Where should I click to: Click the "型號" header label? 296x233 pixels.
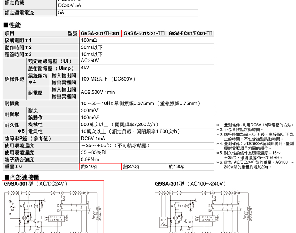click(73, 33)
